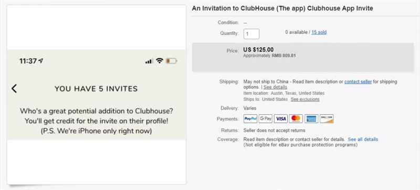Image resolution: width=420 pixels, height=190 pixels.
Task: Click the location arrow beside 11:37
Action: tap(41, 61)
